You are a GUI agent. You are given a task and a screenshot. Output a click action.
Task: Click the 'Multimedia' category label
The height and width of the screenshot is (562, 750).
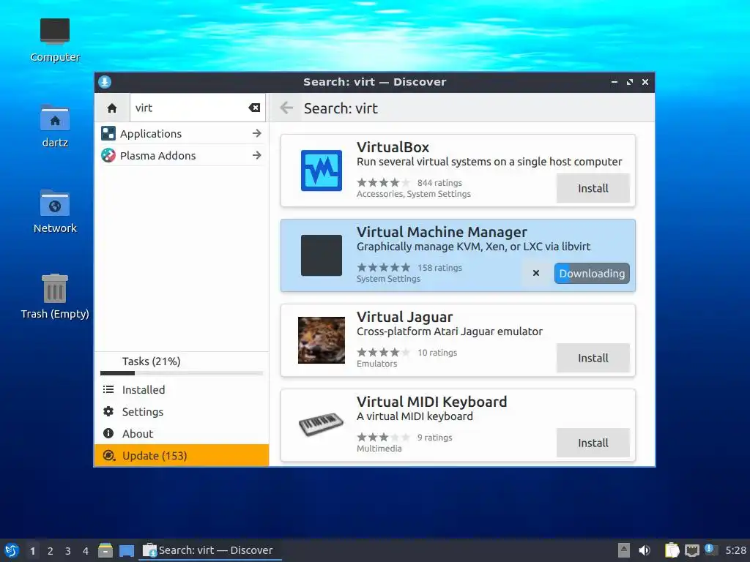(x=379, y=449)
